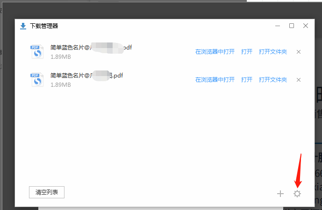Open download manager settings gear
This screenshot has height=210, width=322.
click(x=297, y=194)
